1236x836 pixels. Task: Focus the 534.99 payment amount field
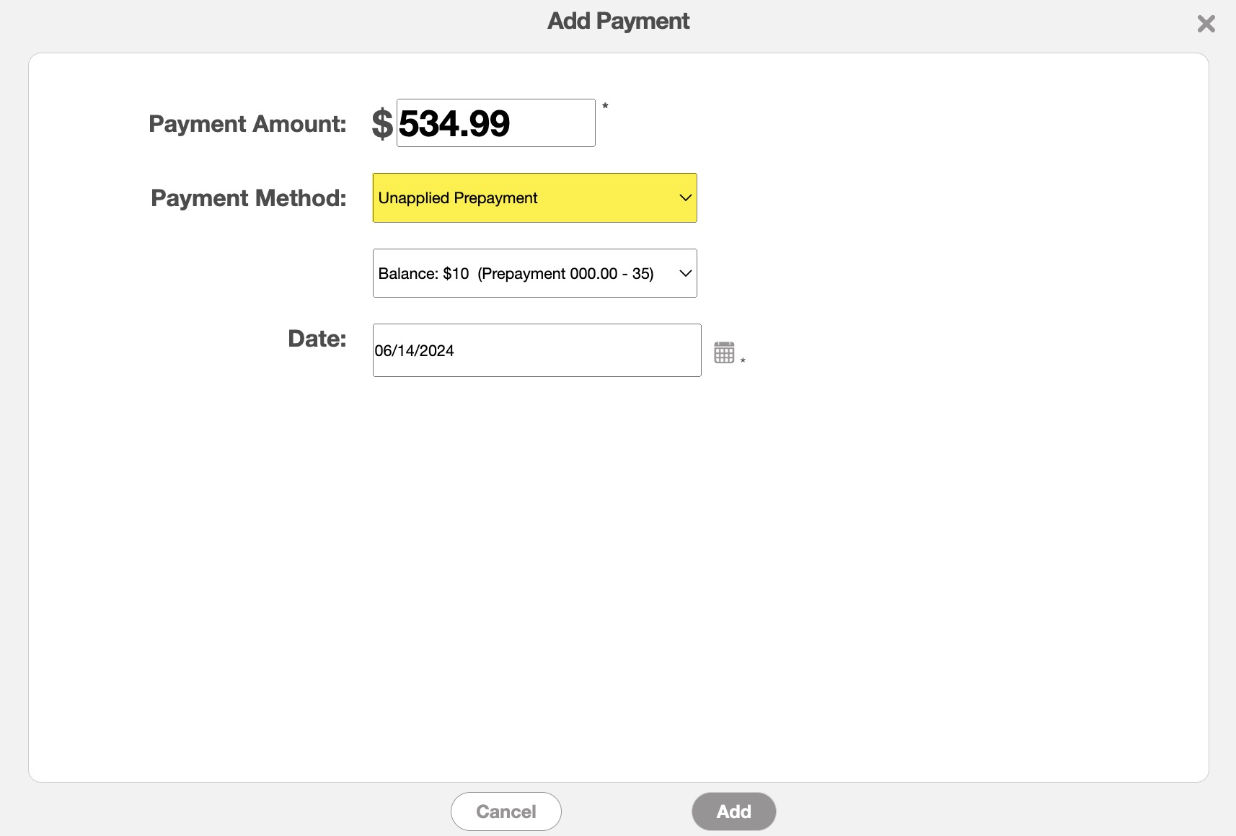click(495, 123)
